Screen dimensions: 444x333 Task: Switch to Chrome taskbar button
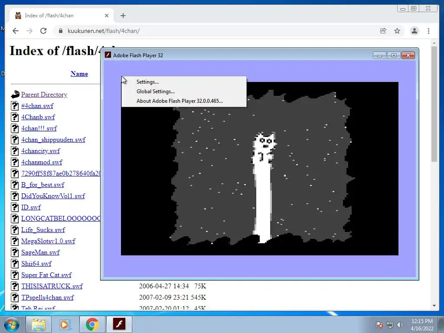92,324
